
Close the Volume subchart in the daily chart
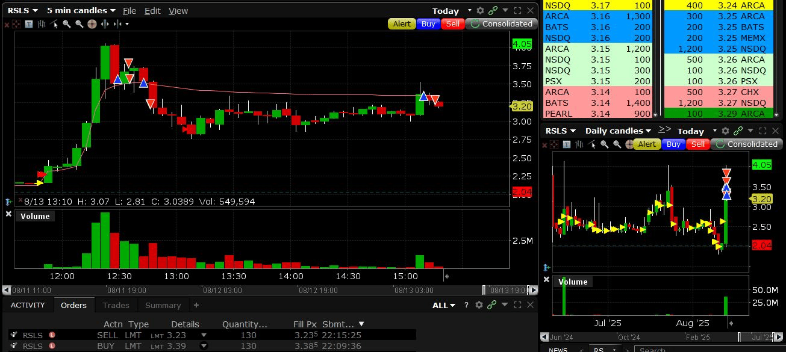point(547,280)
